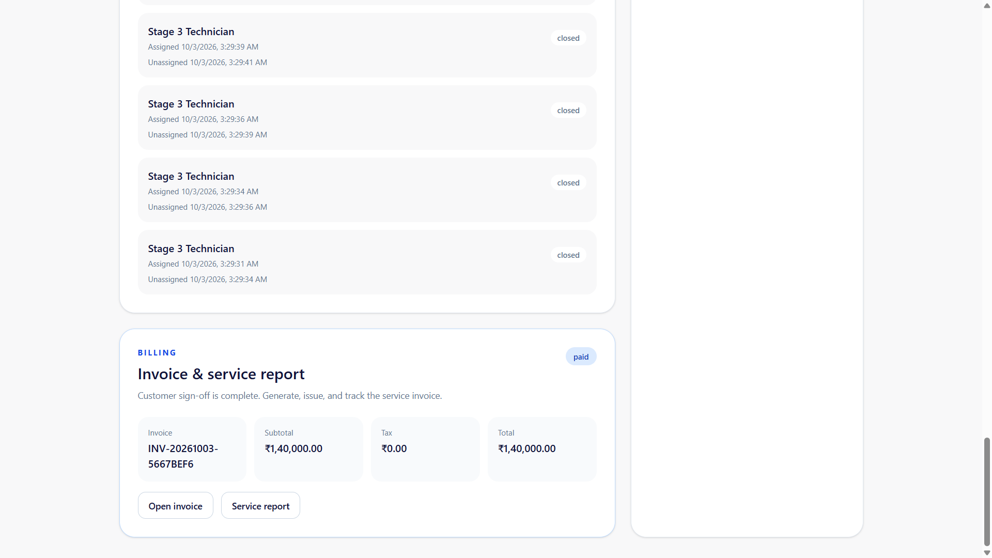This screenshot has height=558, width=992.
Task: Click the paid status badge
Action: (x=581, y=357)
